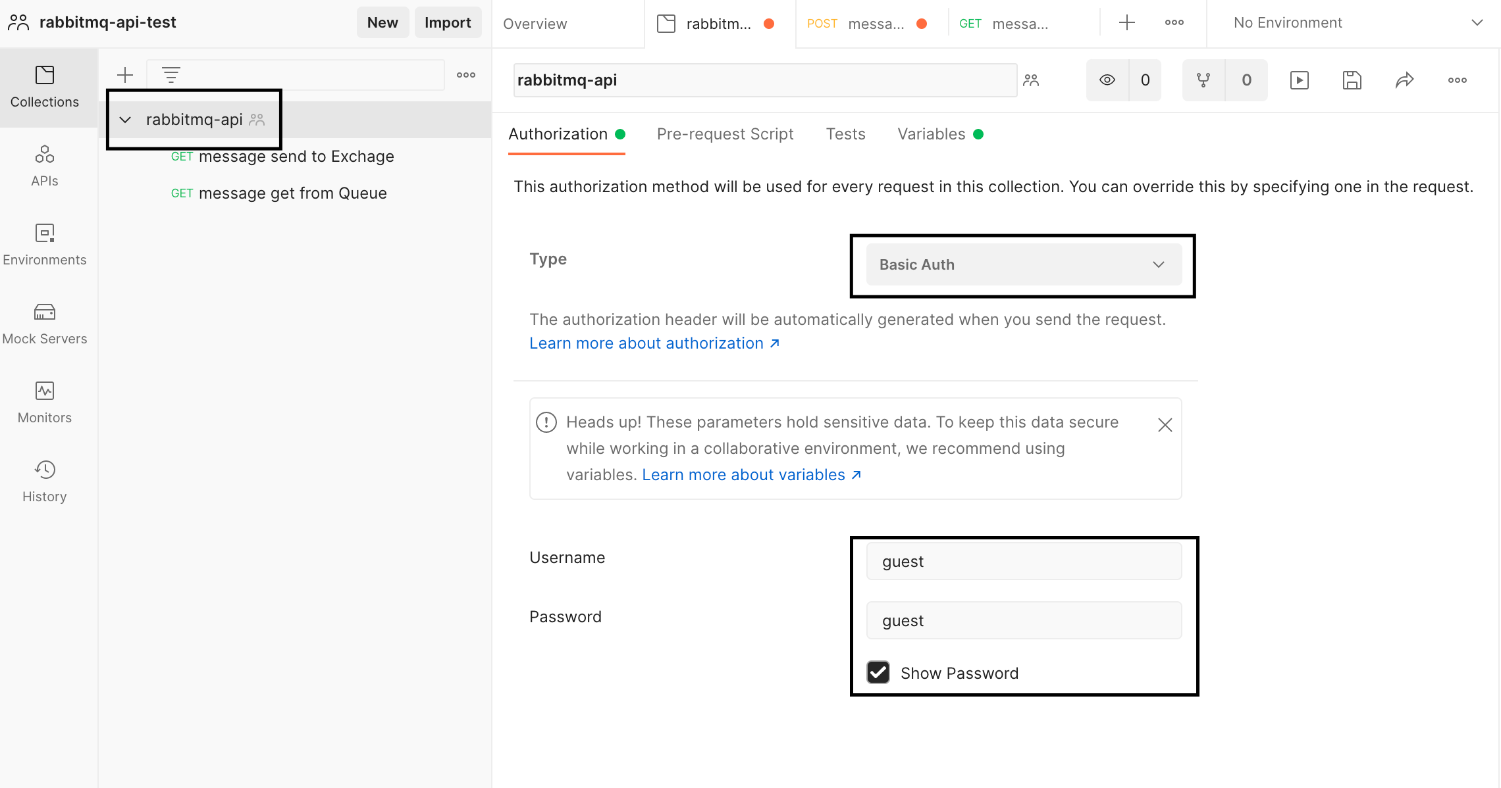Share the collection with arrow icon

coord(1404,80)
